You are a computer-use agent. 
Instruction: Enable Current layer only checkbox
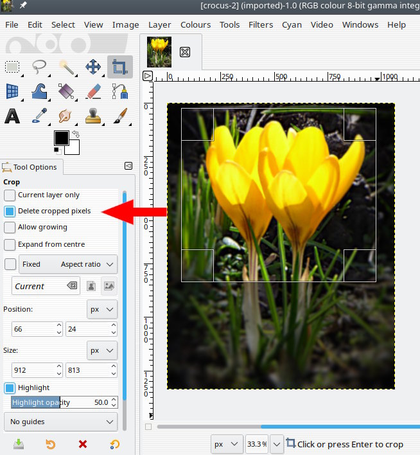point(10,195)
